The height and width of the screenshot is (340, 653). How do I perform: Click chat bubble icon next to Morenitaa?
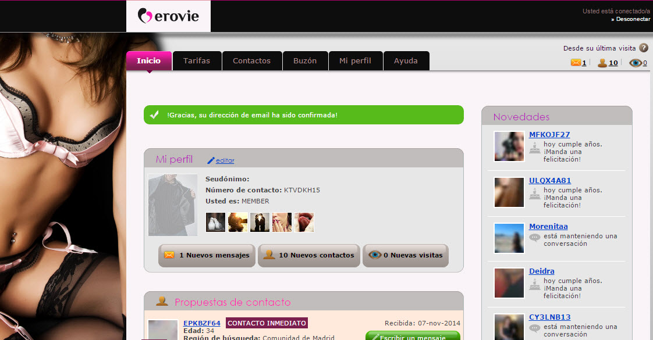(535, 238)
